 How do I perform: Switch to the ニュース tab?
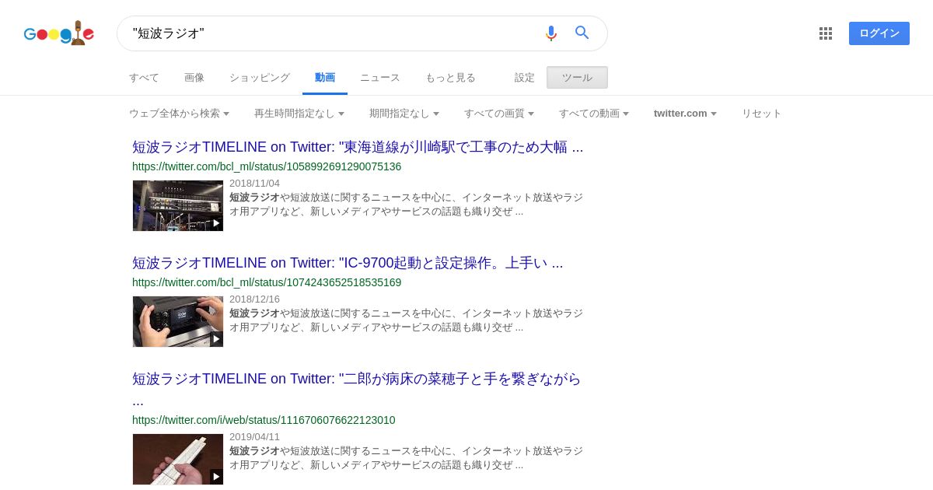(380, 78)
